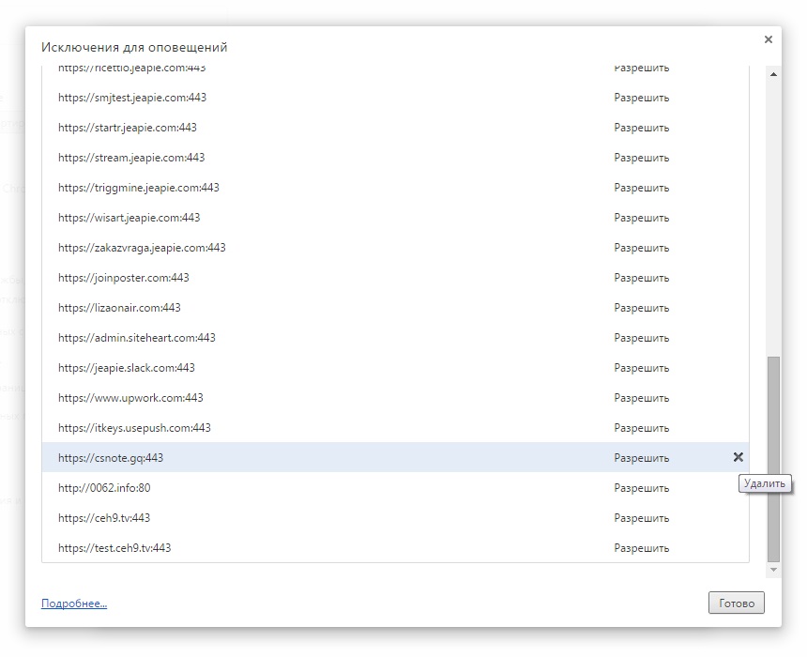The width and height of the screenshot is (807, 657).
Task: Open Разрешить dropdown for lizaonair.com
Action: (642, 308)
